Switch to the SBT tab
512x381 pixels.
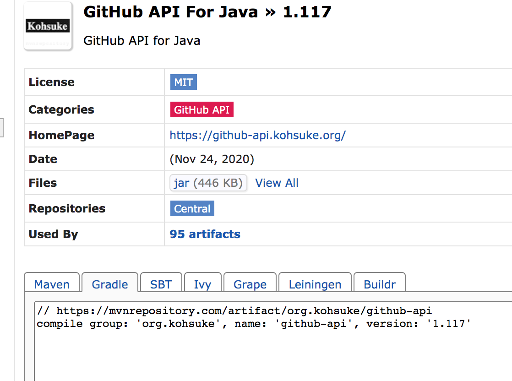[x=161, y=283]
